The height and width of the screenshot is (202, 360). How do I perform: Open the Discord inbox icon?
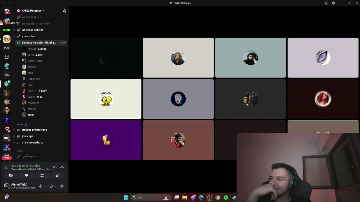tap(327, 3)
